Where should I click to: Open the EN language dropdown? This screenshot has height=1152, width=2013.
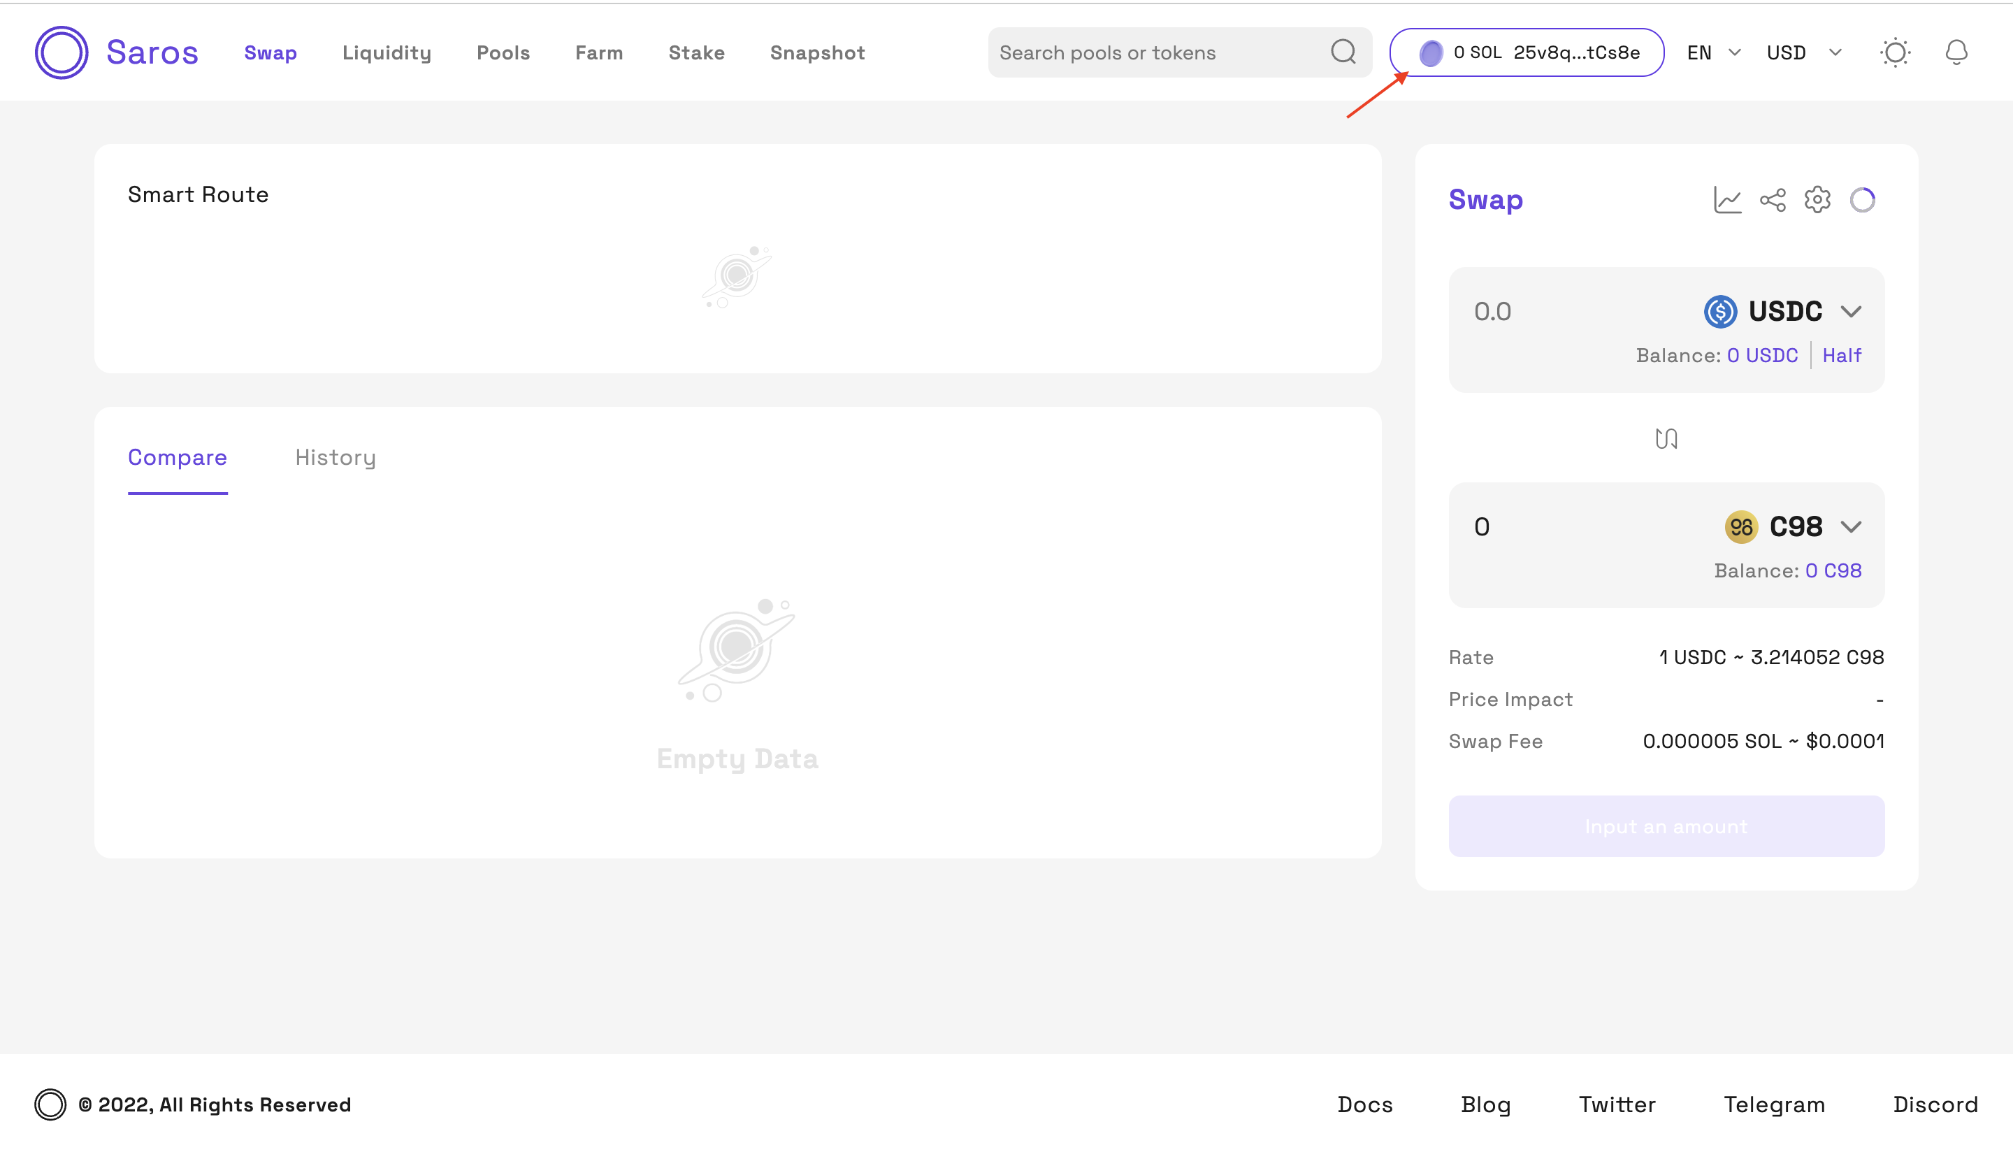[1713, 52]
